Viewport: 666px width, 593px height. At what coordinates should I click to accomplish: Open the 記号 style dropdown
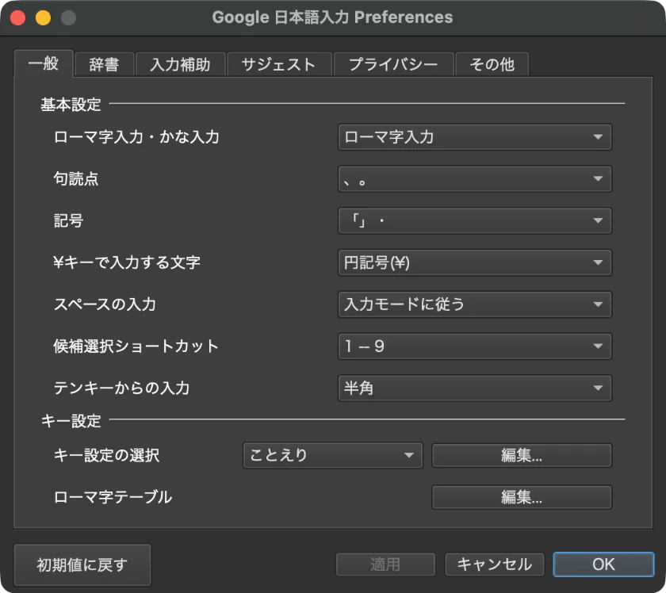(474, 220)
